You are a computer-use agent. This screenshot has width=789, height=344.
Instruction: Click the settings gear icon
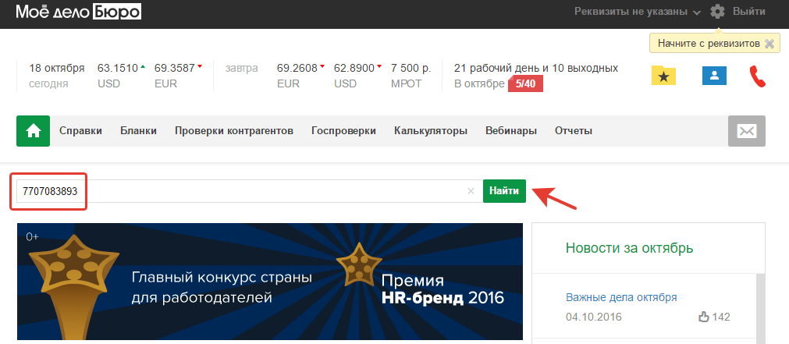[x=717, y=11]
